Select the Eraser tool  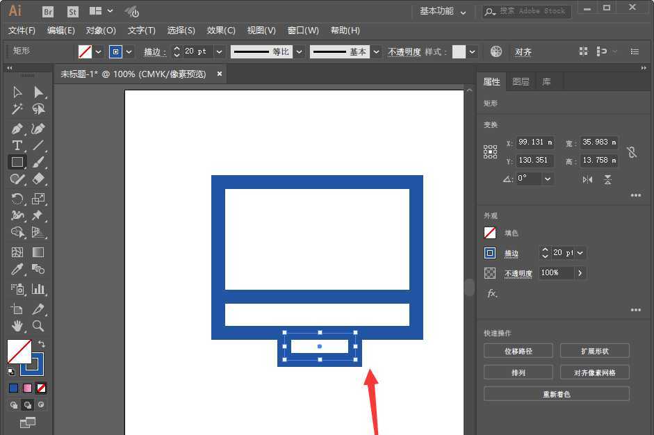coord(40,179)
